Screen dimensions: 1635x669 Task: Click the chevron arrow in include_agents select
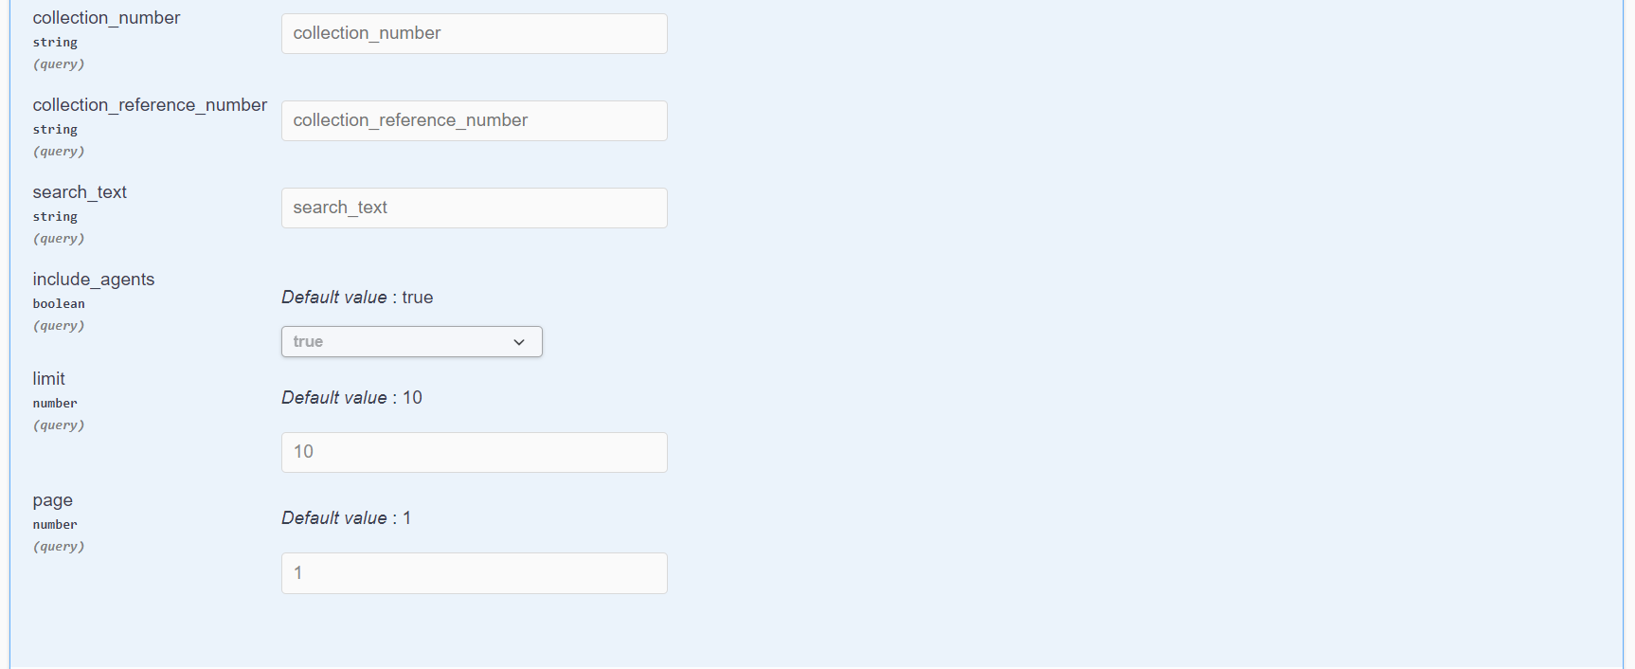(519, 342)
